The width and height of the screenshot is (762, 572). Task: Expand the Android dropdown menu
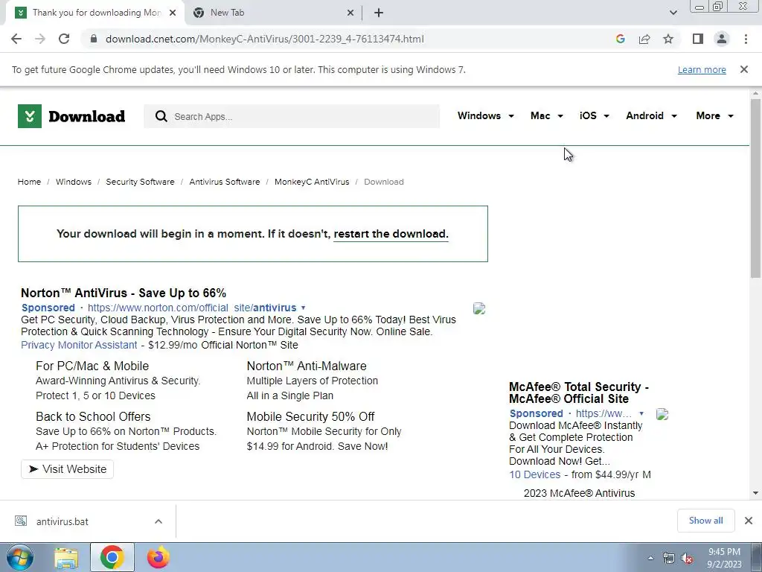651,115
